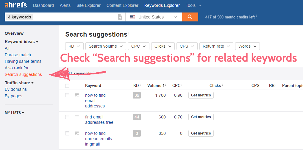Open Site Explorer in top navigation
This screenshot has width=303, height=150.
(x=88, y=5)
